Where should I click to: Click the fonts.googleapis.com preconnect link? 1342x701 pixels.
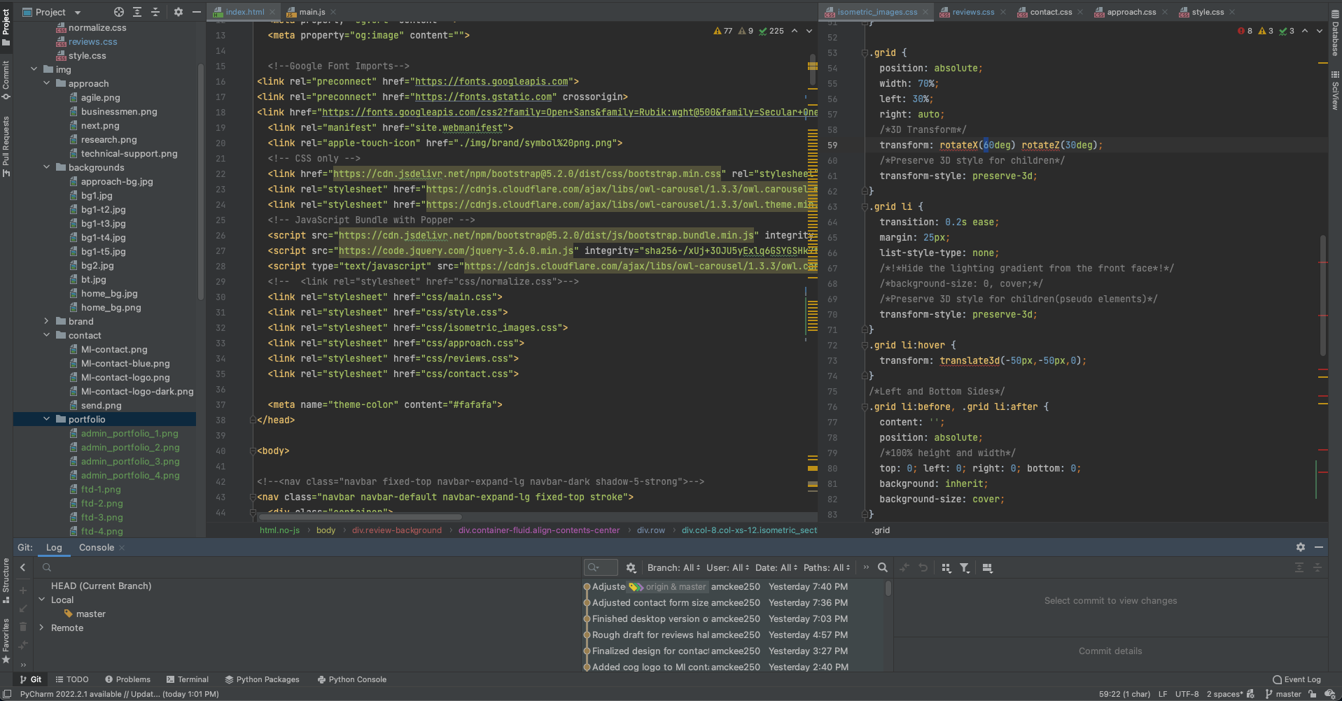pos(491,82)
